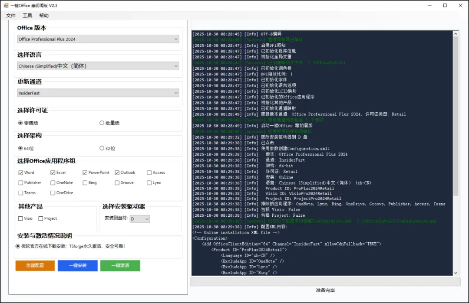The width and height of the screenshot is (469, 303).
Task: Click the orange 创建配置 button
Action: pyautogui.click(x=35, y=265)
